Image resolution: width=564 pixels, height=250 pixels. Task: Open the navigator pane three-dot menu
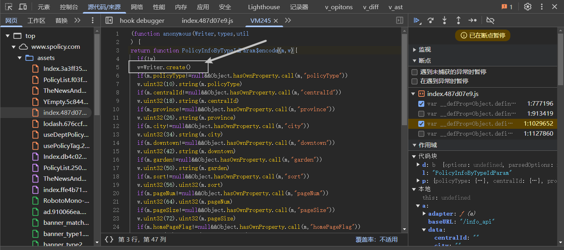point(93,20)
